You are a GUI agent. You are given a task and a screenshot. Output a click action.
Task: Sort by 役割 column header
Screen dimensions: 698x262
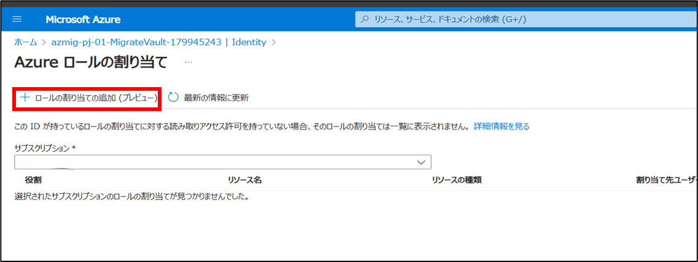[33, 180]
